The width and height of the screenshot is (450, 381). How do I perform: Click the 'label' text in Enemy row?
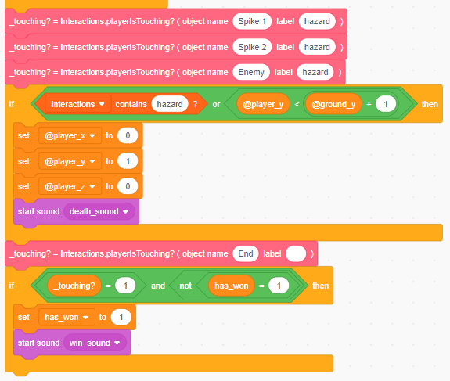point(283,72)
